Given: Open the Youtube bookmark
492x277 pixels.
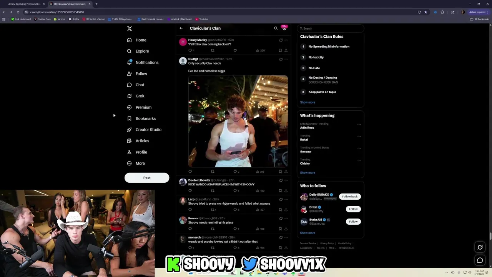Looking at the screenshot, I should pyautogui.click(x=202, y=19).
